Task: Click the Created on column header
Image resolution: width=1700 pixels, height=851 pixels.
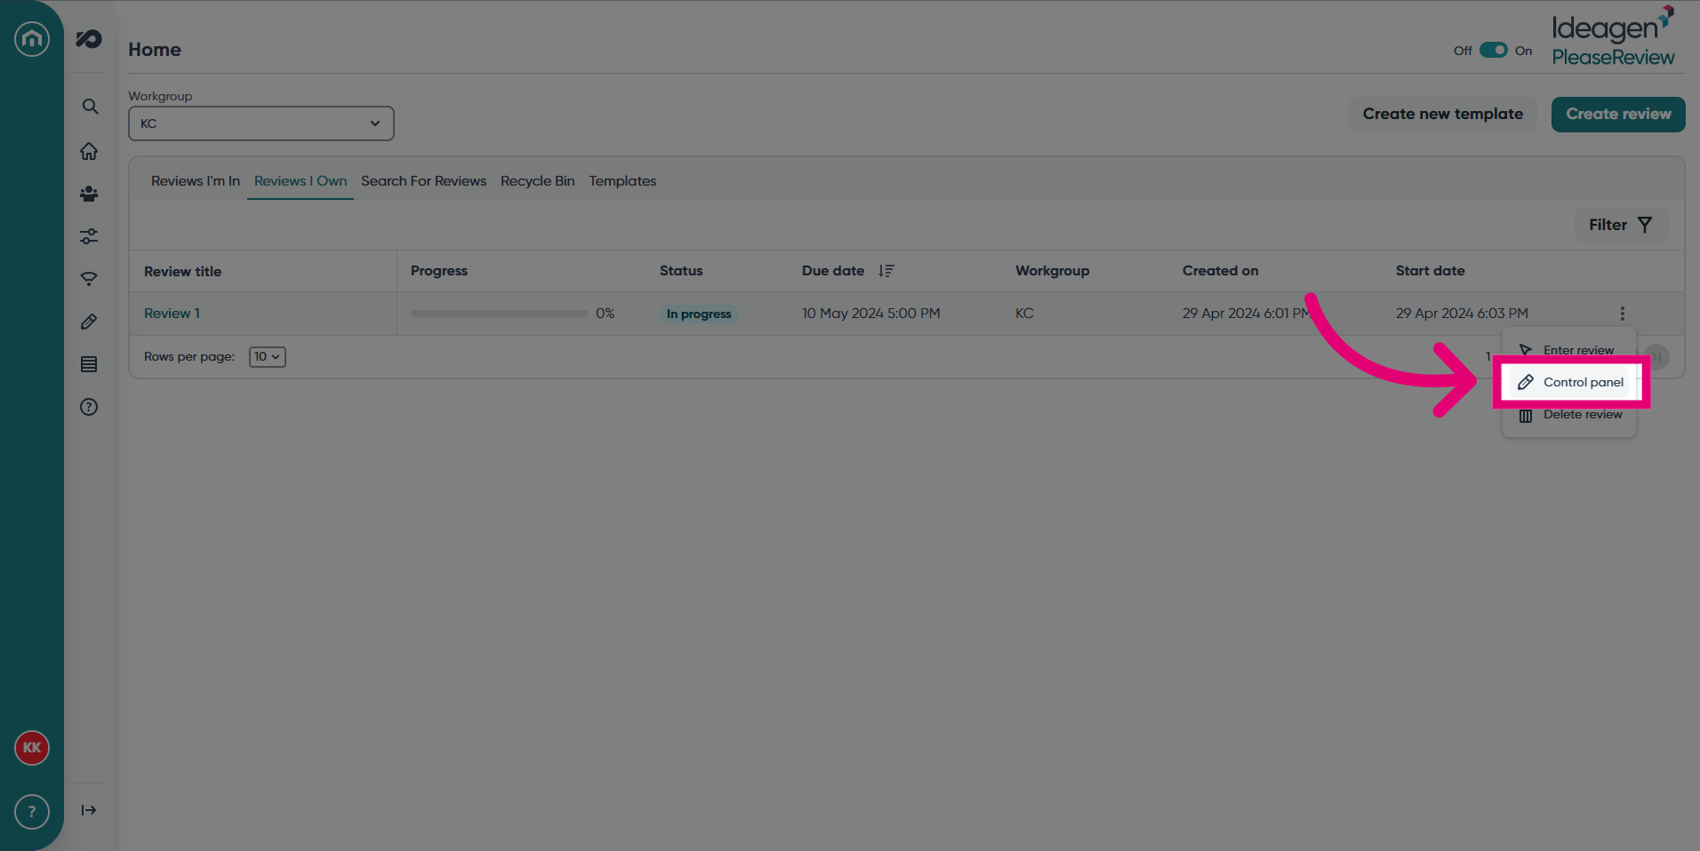Action: 1220,271
